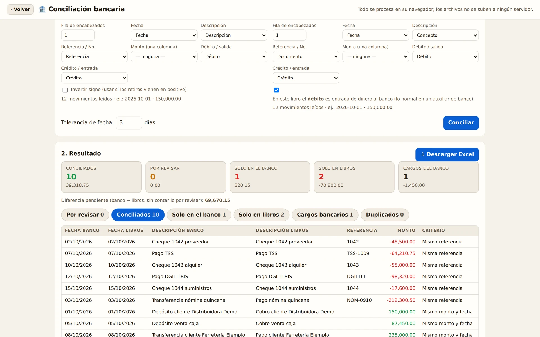This screenshot has width=540, height=337.
Task: Open the Solo en libros 2 tab
Action: (261, 215)
